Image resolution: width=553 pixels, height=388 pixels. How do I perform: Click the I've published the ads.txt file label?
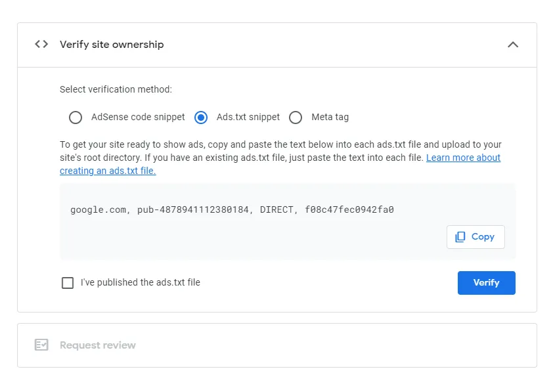tap(141, 282)
